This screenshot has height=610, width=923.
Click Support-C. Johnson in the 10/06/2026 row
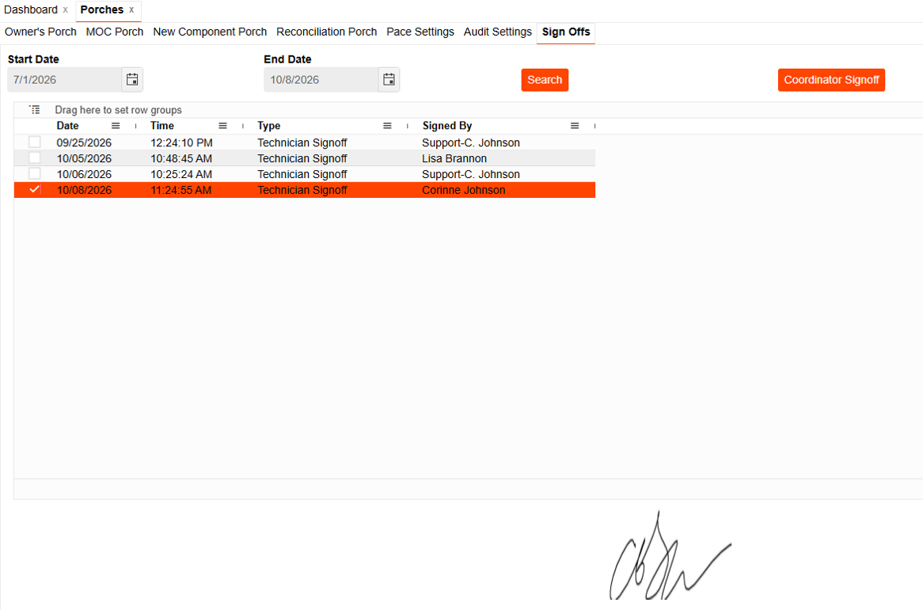point(471,175)
